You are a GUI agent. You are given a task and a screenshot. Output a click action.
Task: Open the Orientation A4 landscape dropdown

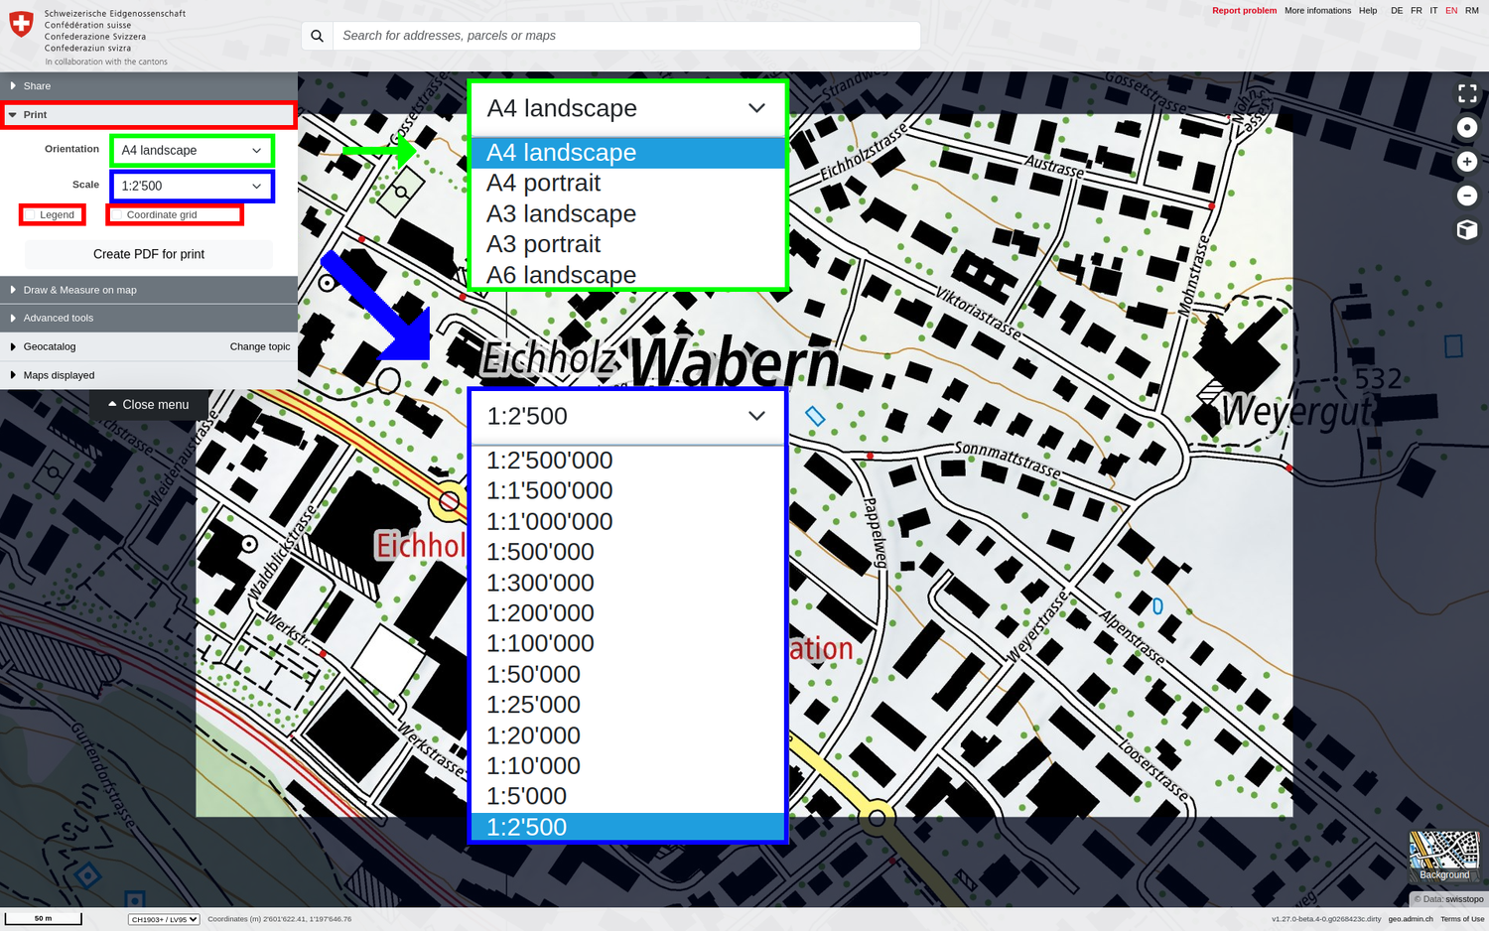click(x=192, y=151)
